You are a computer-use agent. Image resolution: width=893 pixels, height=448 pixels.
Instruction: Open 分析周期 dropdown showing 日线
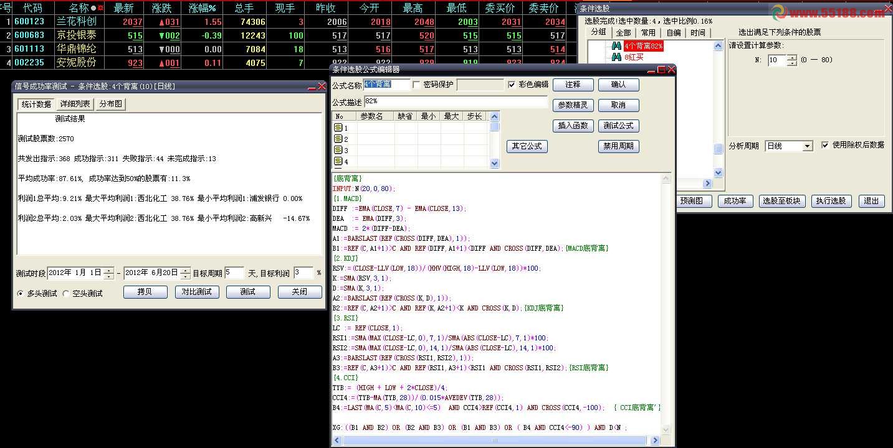[789, 146]
